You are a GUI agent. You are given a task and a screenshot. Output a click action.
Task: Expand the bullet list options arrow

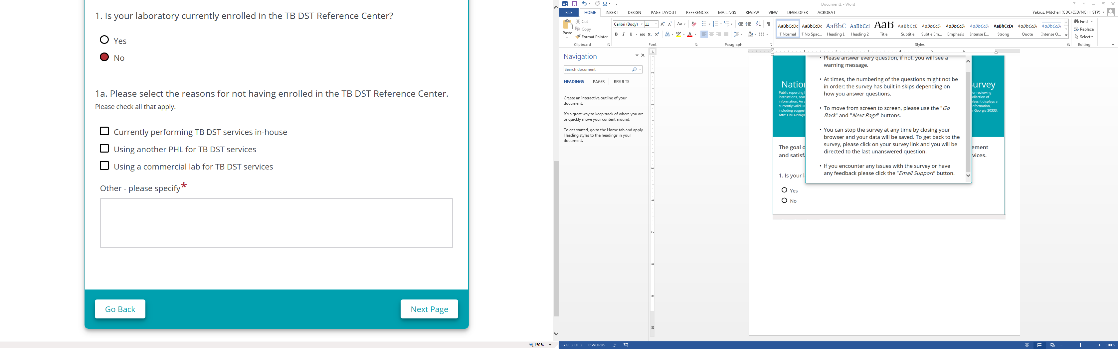tap(709, 24)
